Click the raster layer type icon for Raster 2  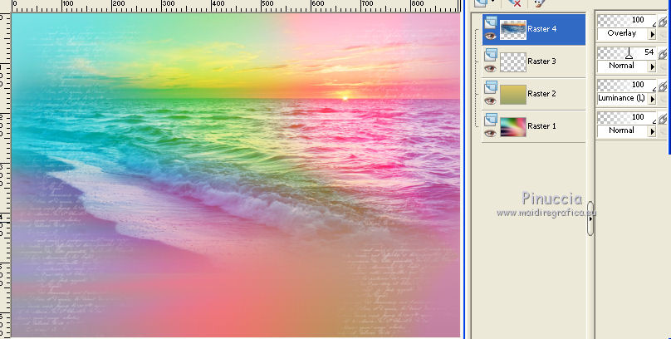click(491, 87)
